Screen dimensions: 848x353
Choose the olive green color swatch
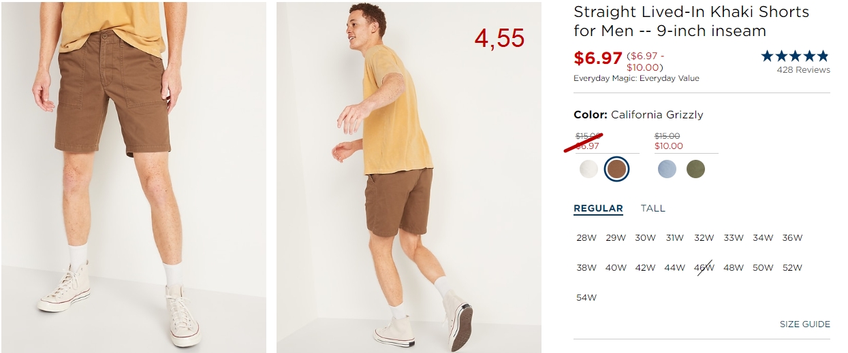tap(695, 169)
